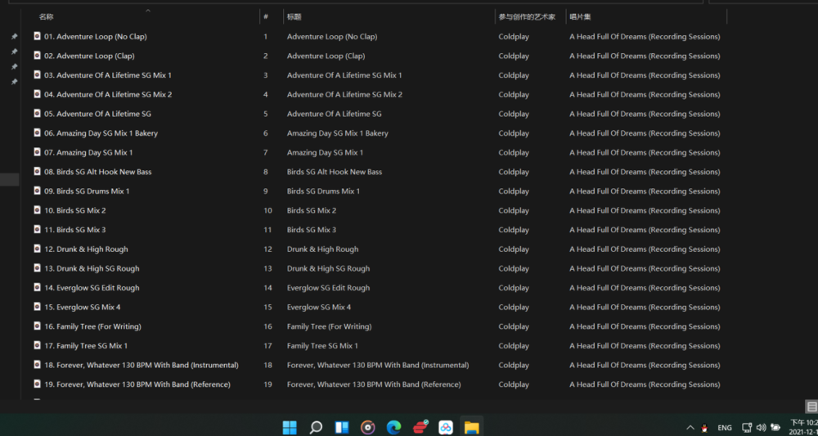The height and width of the screenshot is (436, 818).
Task: Click track number 18 cell
Action: click(x=267, y=365)
